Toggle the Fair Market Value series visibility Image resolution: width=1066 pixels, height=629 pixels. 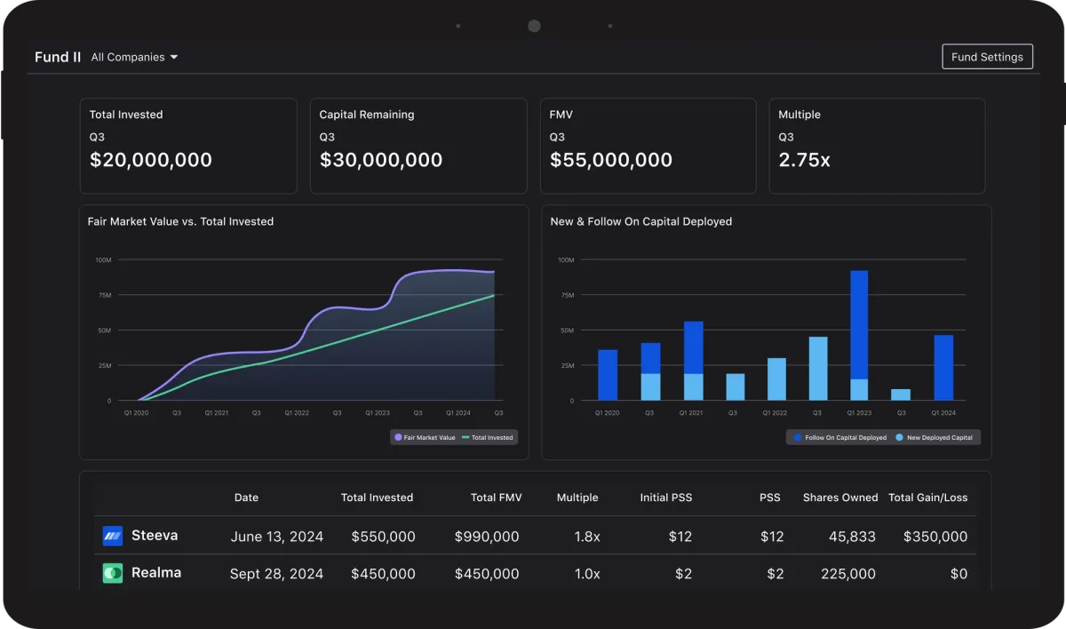click(430, 437)
